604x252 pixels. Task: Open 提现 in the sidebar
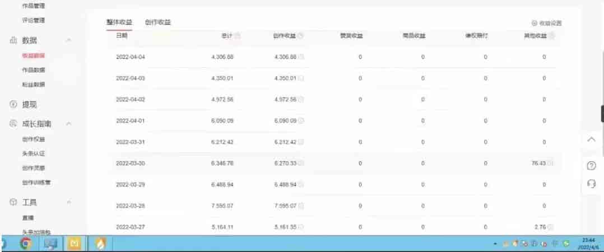[29, 105]
